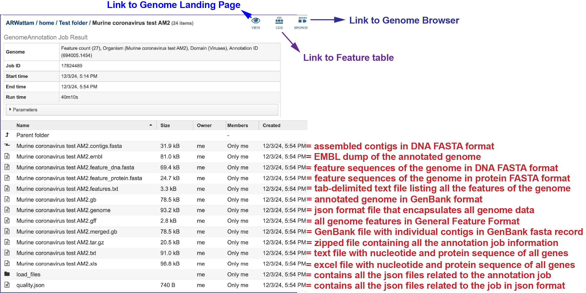Open Parent folder row
This screenshot has height=293, width=586.
[33, 135]
